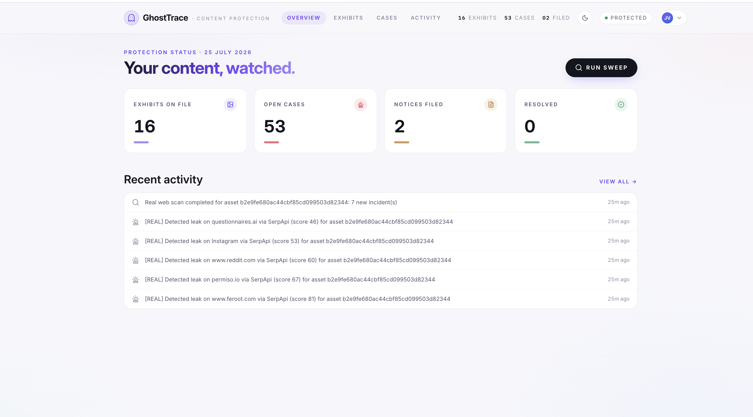Click siren icon on permiso.io leak row
The image size is (753, 417).
[136, 279]
